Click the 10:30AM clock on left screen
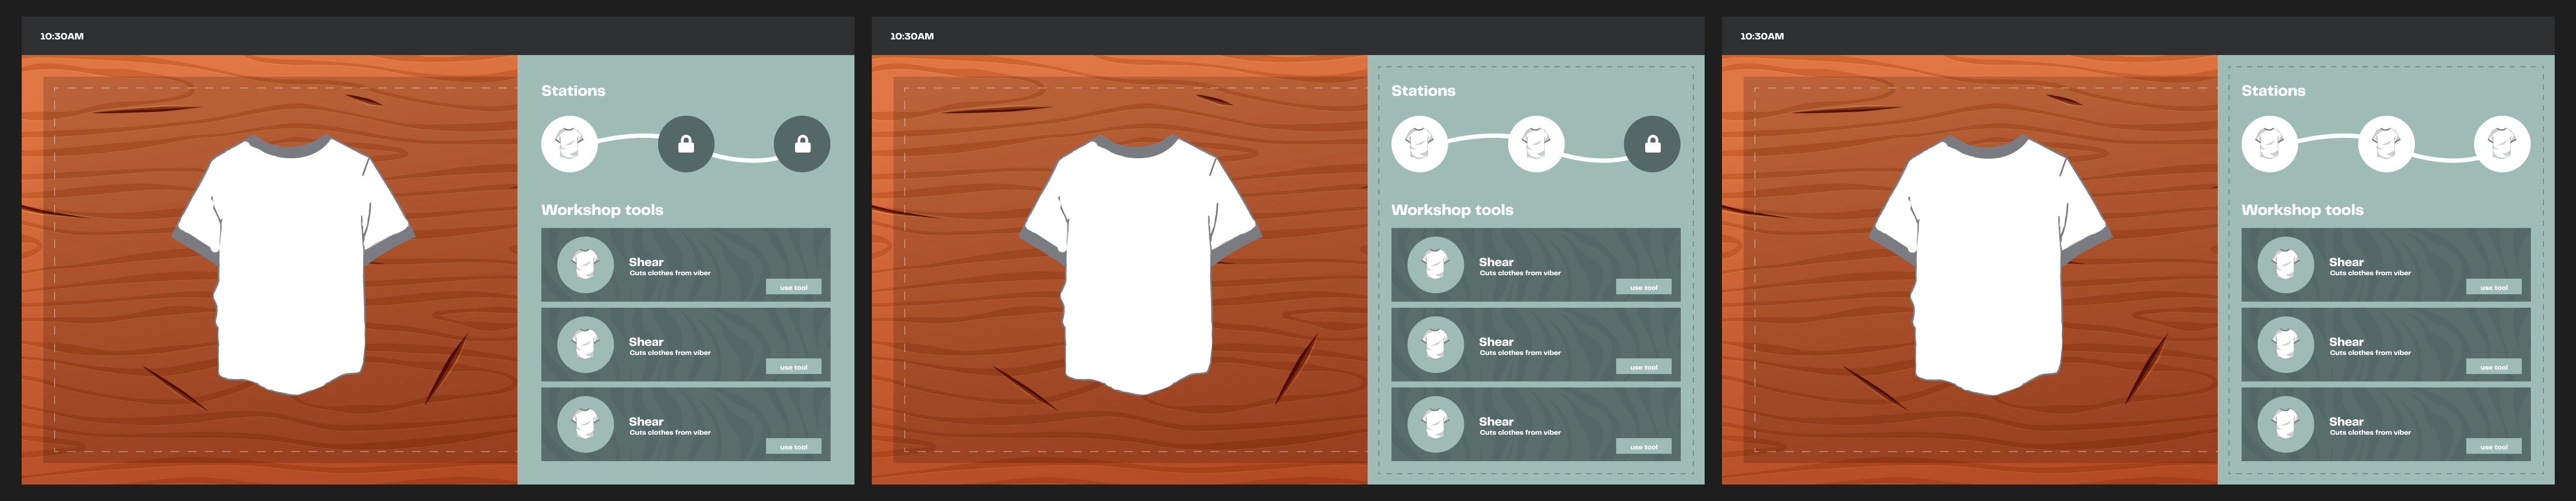This screenshot has width=2576, height=501. [62, 36]
